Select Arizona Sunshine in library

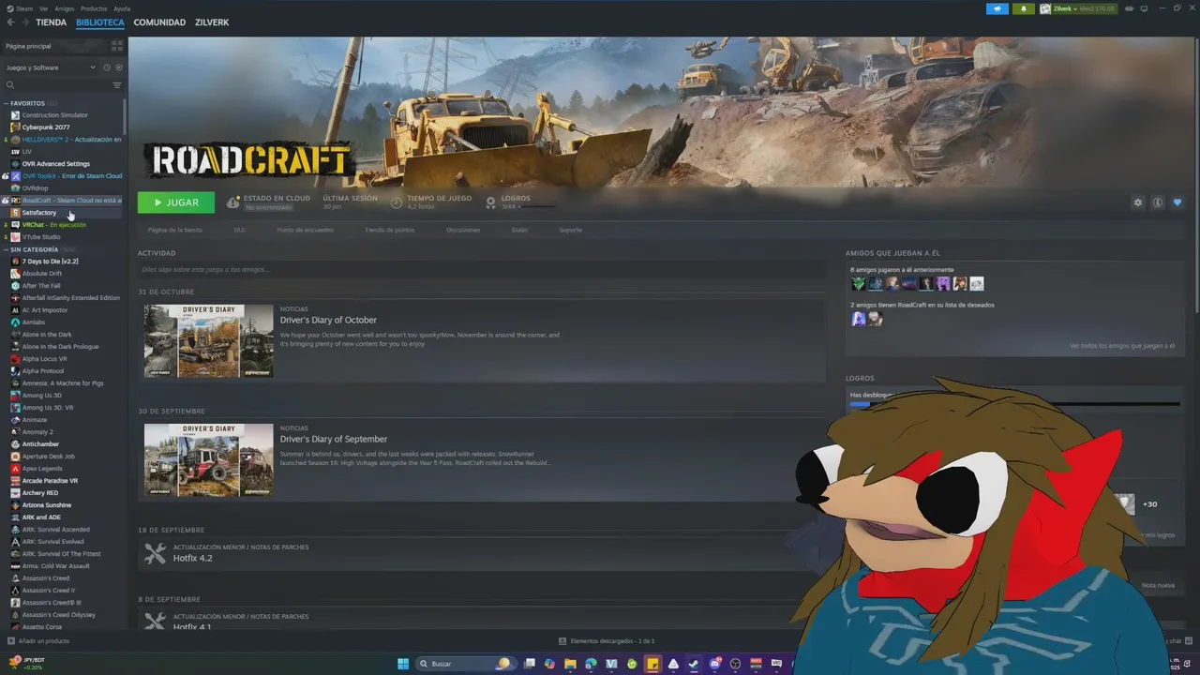point(62,505)
